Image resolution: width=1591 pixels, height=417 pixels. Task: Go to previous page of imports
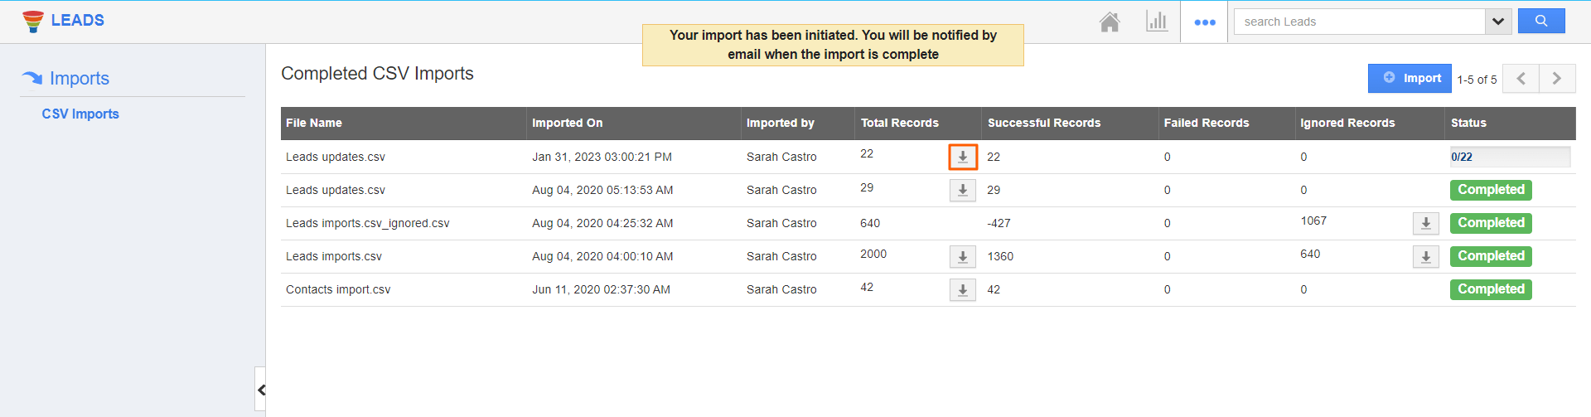1521,79
